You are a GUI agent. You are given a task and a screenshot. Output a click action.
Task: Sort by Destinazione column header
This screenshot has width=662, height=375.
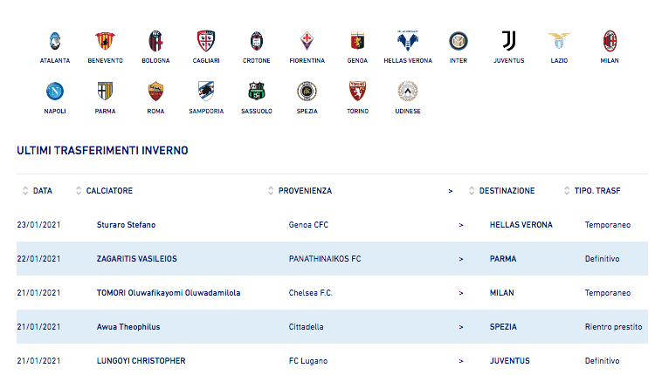coord(506,190)
